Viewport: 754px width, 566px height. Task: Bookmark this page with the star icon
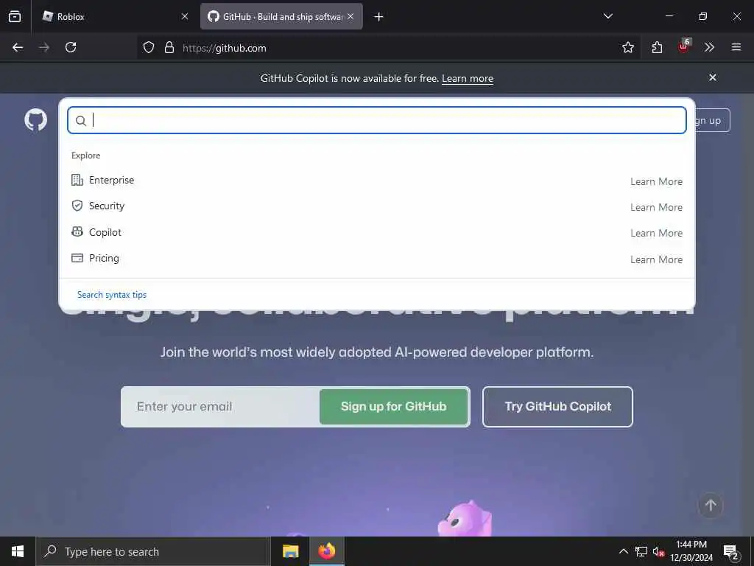point(628,47)
